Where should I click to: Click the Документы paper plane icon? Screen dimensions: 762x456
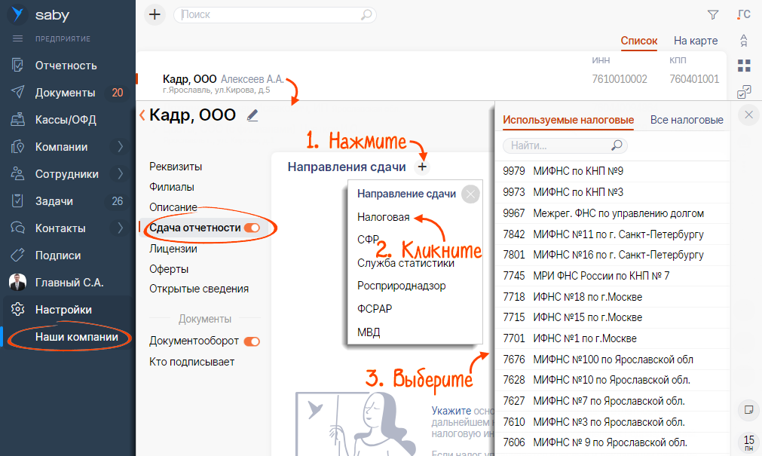pyautogui.click(x=17, y=92)
